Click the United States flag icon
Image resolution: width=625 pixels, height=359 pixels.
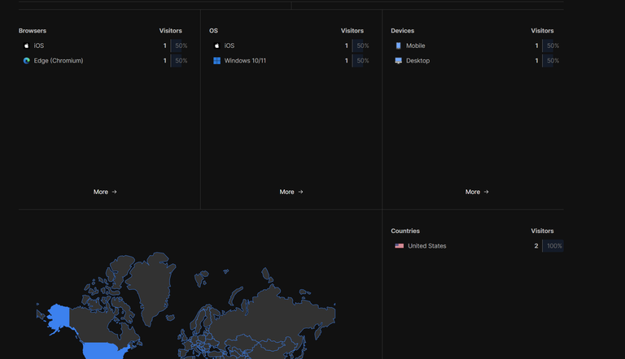[399, 246]
